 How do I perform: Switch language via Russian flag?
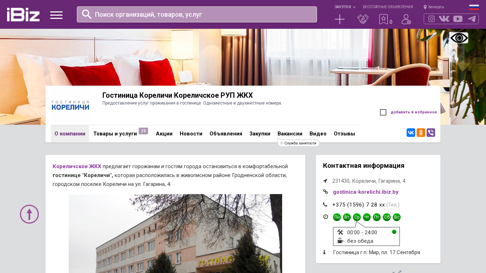click(474, 7)
